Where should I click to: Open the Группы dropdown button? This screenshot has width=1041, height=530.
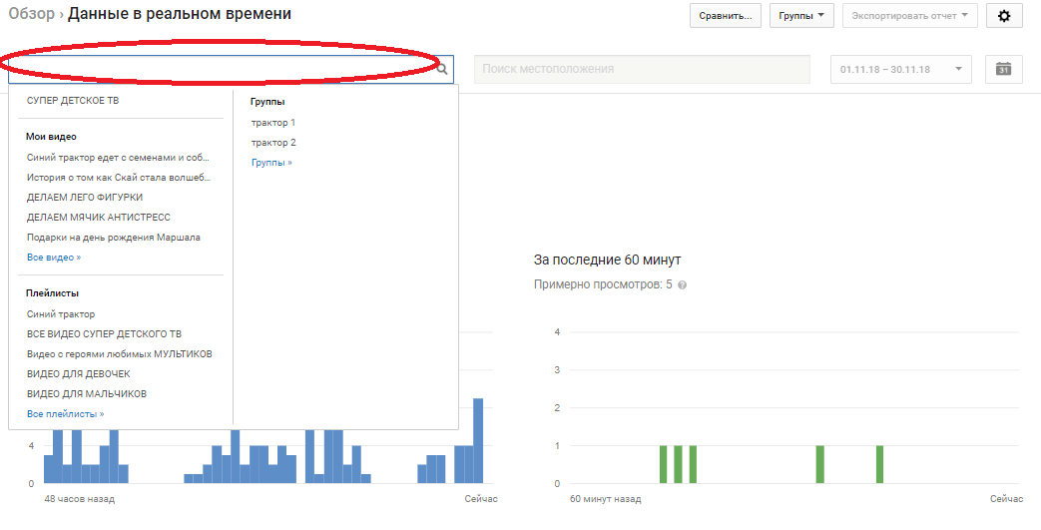[800, 16]
